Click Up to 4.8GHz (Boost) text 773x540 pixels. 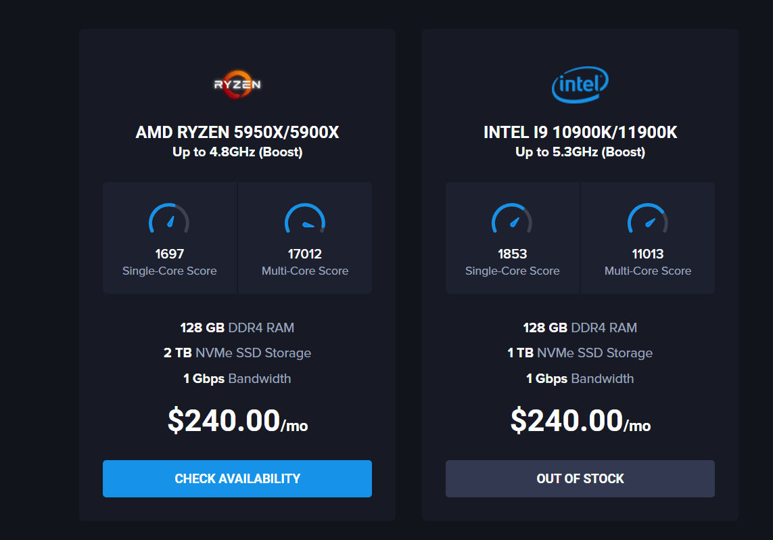[x=237, y=152]
